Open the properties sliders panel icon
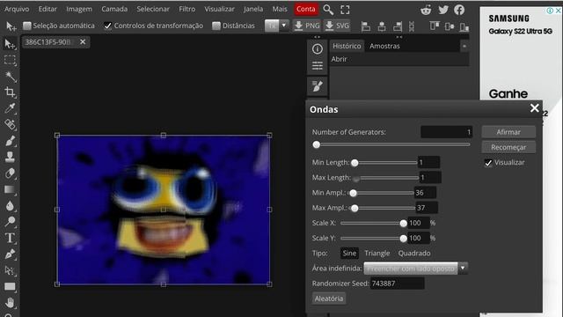Viewport: 563px width, 317px height. pos(317,66)
